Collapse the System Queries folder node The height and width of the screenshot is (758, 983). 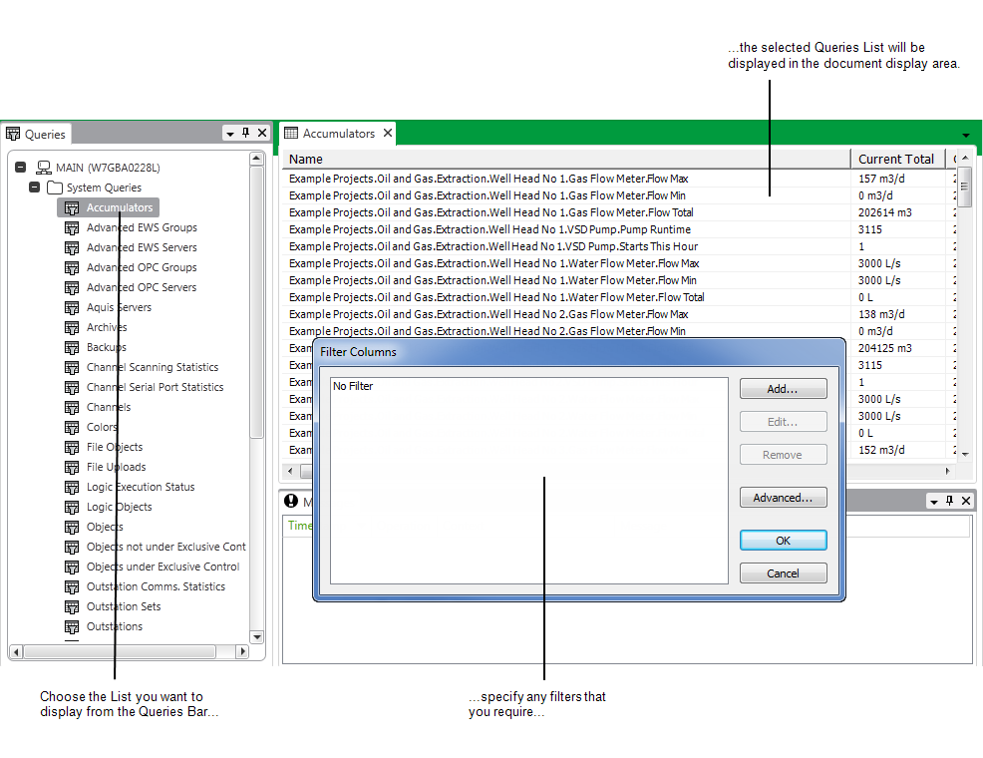pyautogui.click(x=35, y=188)
